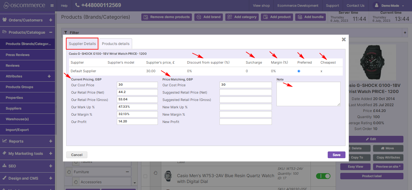The width and height of the screenshot is (412, 190).
Task: Toggle the status switch for W753-2AV product
Action: click(323, 176)
